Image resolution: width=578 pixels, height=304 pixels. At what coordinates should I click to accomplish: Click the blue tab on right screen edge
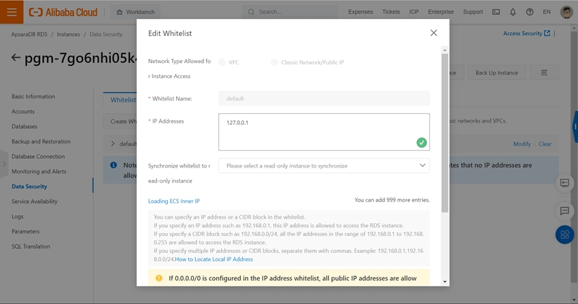[575, 127]
